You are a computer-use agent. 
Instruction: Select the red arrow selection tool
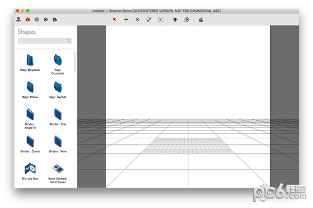pos(114,20)
